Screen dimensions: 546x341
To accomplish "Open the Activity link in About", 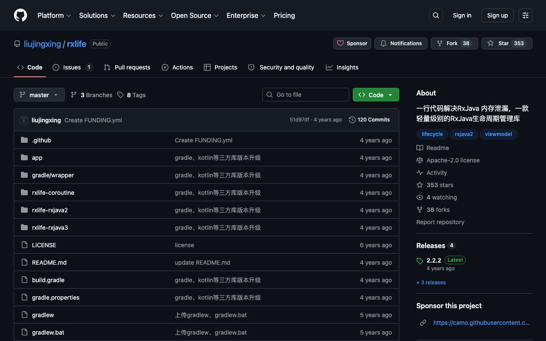I will [432, 173].
